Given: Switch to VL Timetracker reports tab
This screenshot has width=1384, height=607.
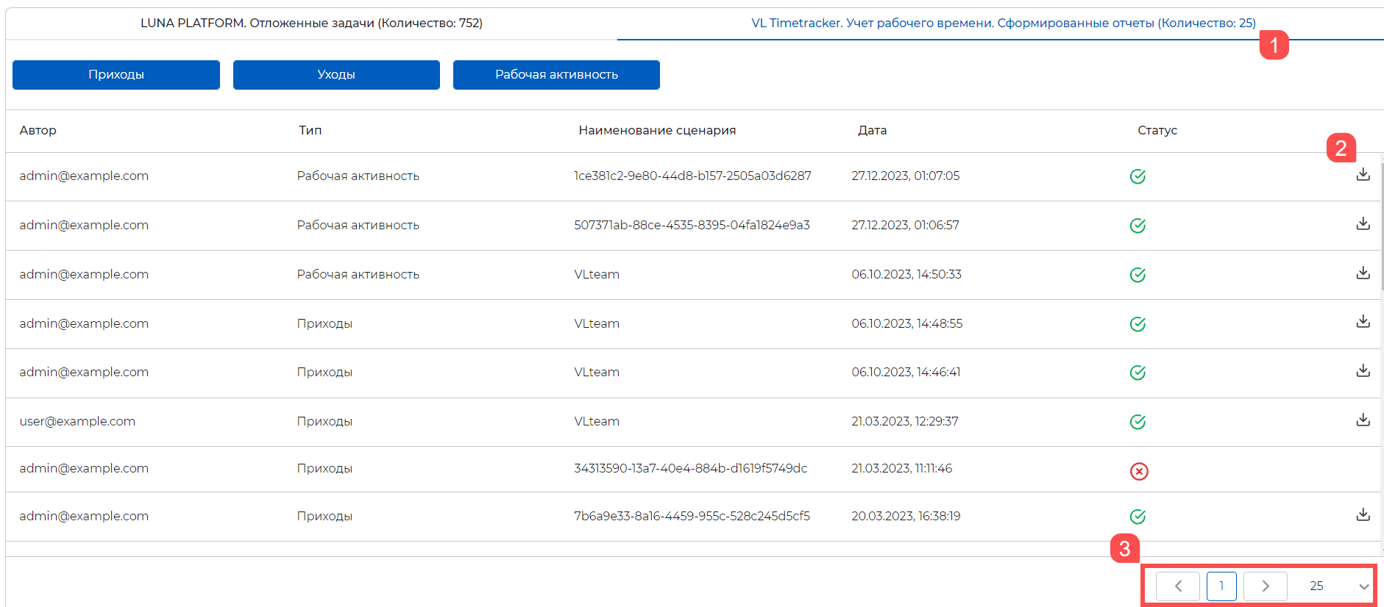Looking at the screenshot, I should tap(1003, 23).
